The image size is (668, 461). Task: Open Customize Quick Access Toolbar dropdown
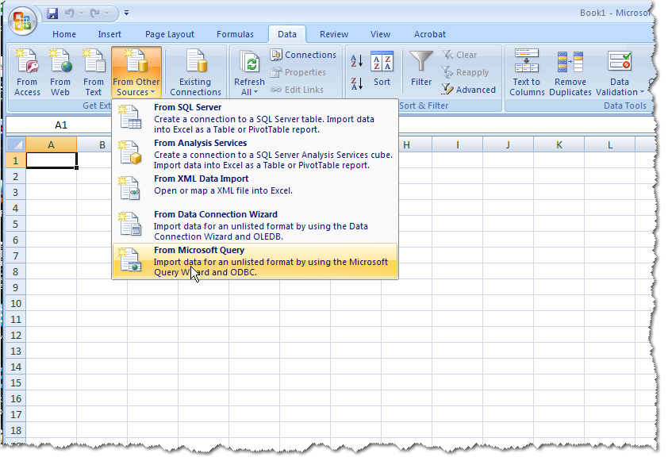point(126,13)
